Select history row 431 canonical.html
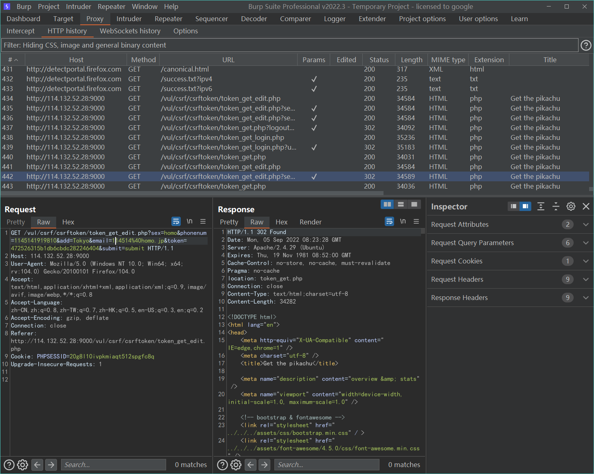The width and height of the screenshot is (594, 474). 295,69
